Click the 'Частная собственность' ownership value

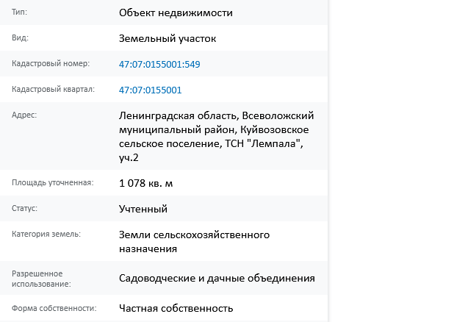176,308
